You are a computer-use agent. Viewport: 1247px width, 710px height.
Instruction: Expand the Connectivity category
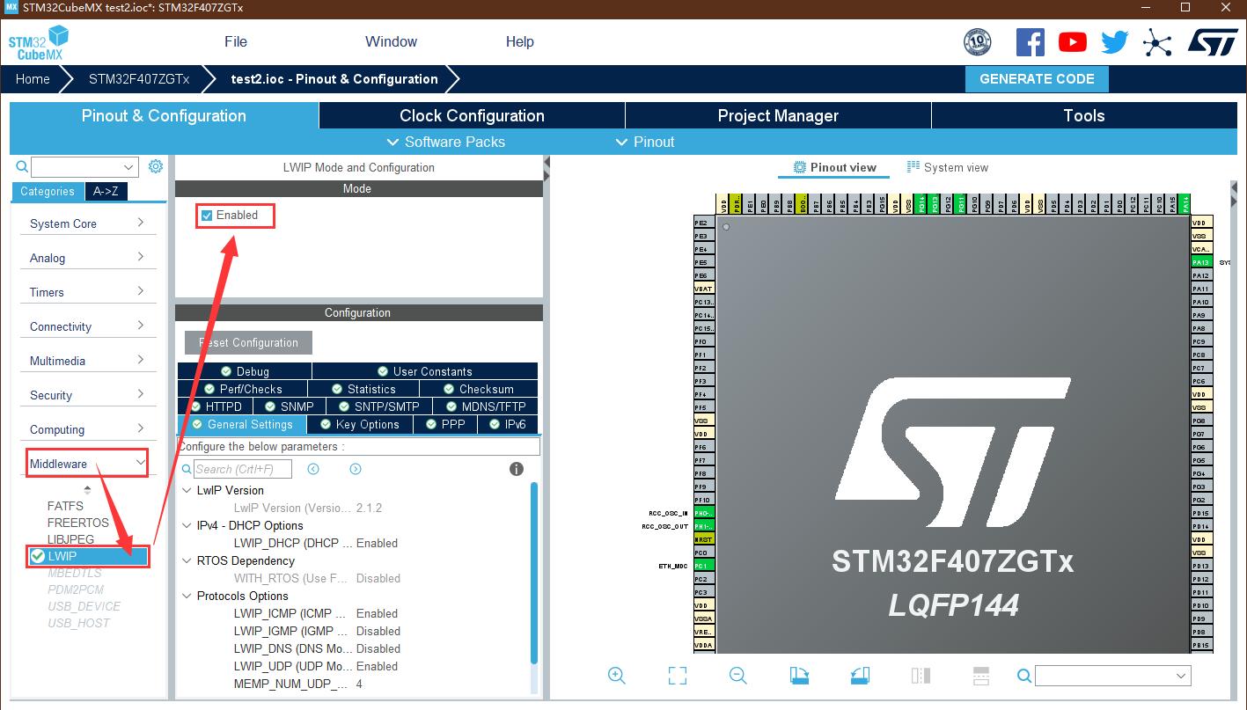tap(88, 326)
